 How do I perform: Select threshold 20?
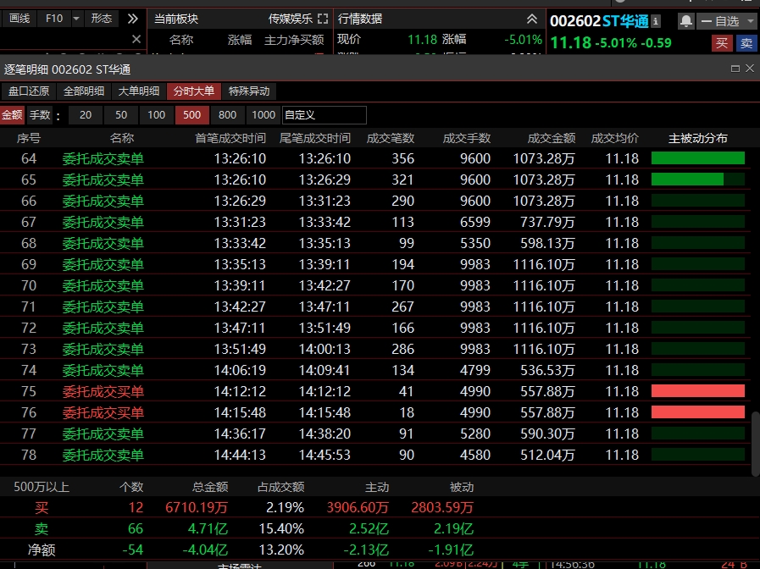pos(86,115)
